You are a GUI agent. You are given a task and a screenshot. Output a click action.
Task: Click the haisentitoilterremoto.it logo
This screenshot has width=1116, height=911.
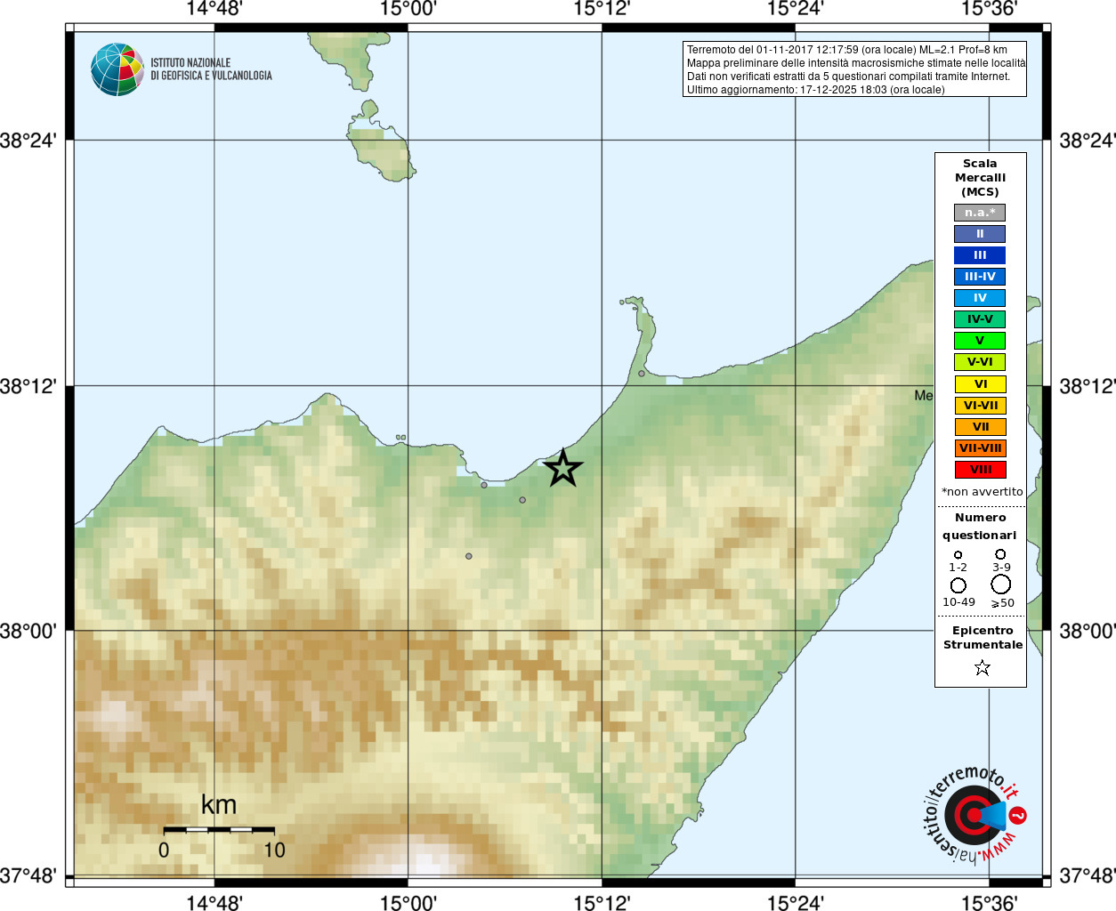tap(974, 814)
